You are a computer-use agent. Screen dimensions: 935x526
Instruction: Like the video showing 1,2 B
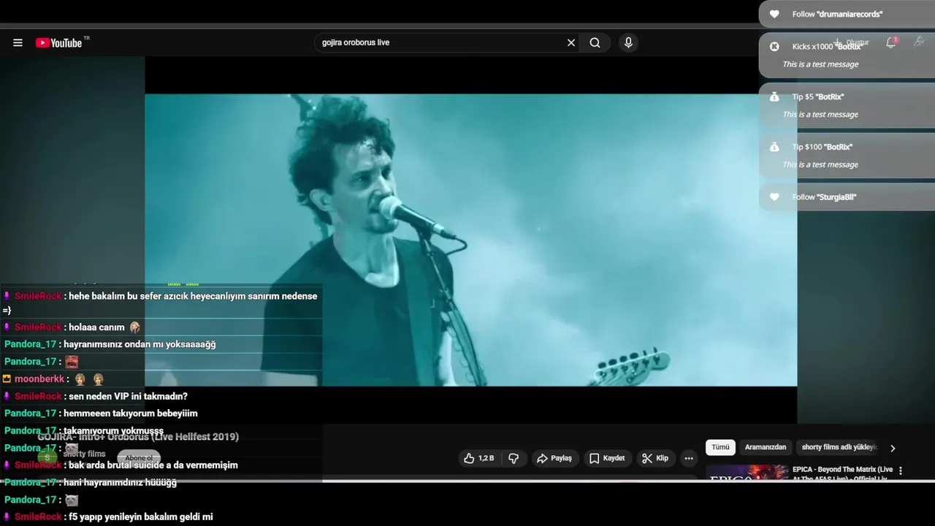[478, 458]
